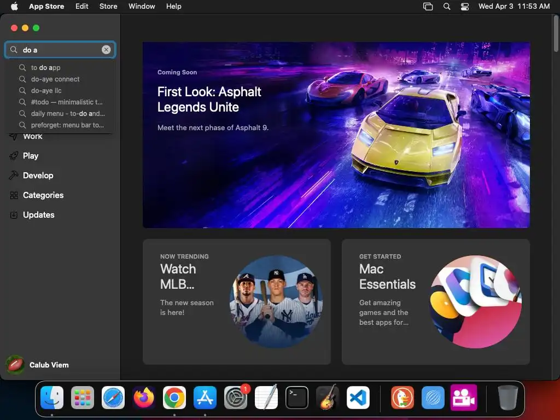The image size is (560, 420).
Task: Open the Asphalt Legends Unite feature banner
Action: pos(336,135)
